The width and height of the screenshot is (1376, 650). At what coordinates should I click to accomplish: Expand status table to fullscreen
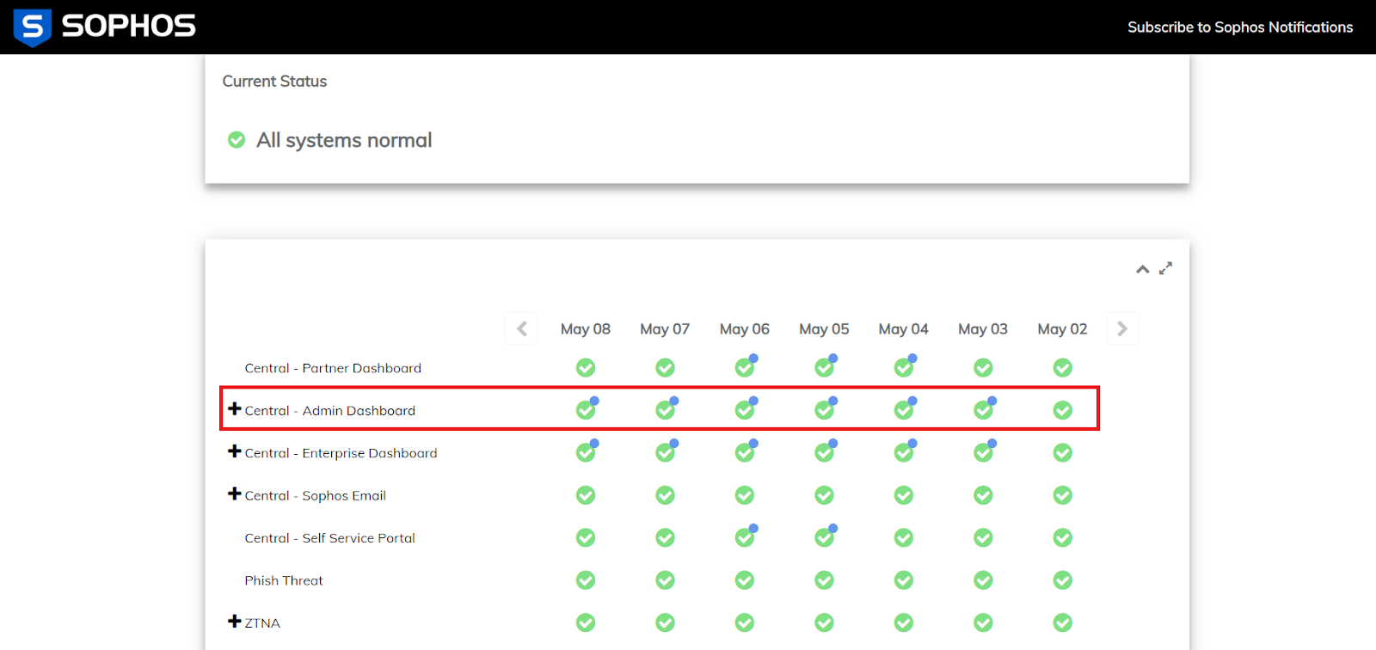tap(1165, 269)
